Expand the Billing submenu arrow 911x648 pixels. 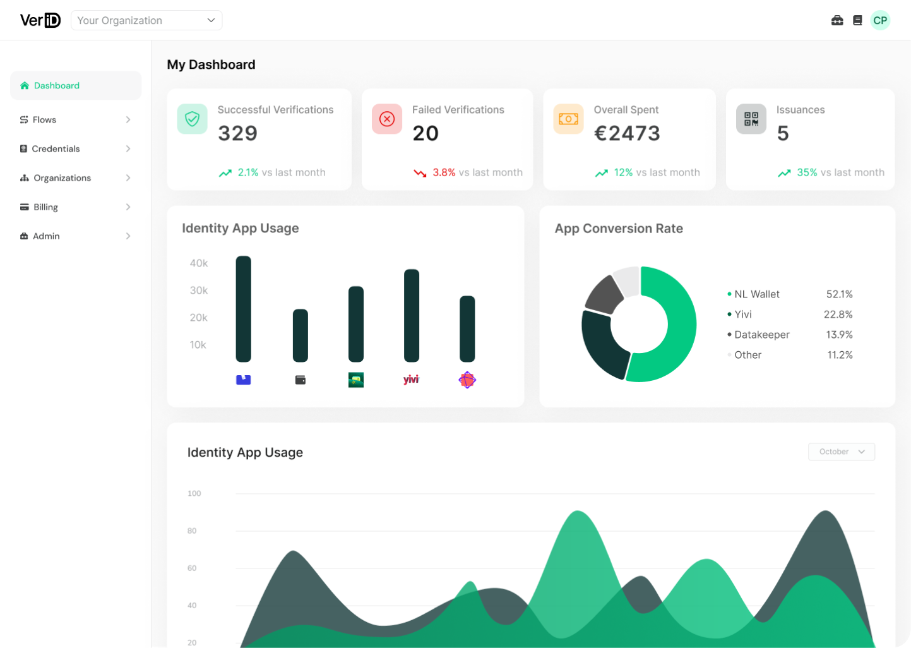[x=128, y=207]
